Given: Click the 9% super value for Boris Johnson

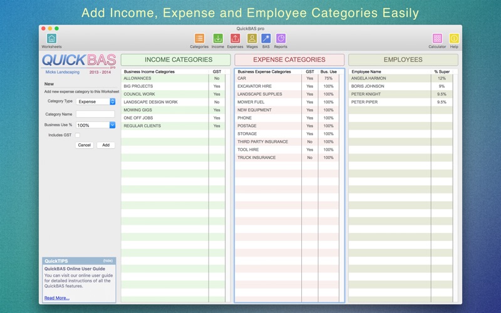Looking at the screenshot, I should (x=442, y=86).
